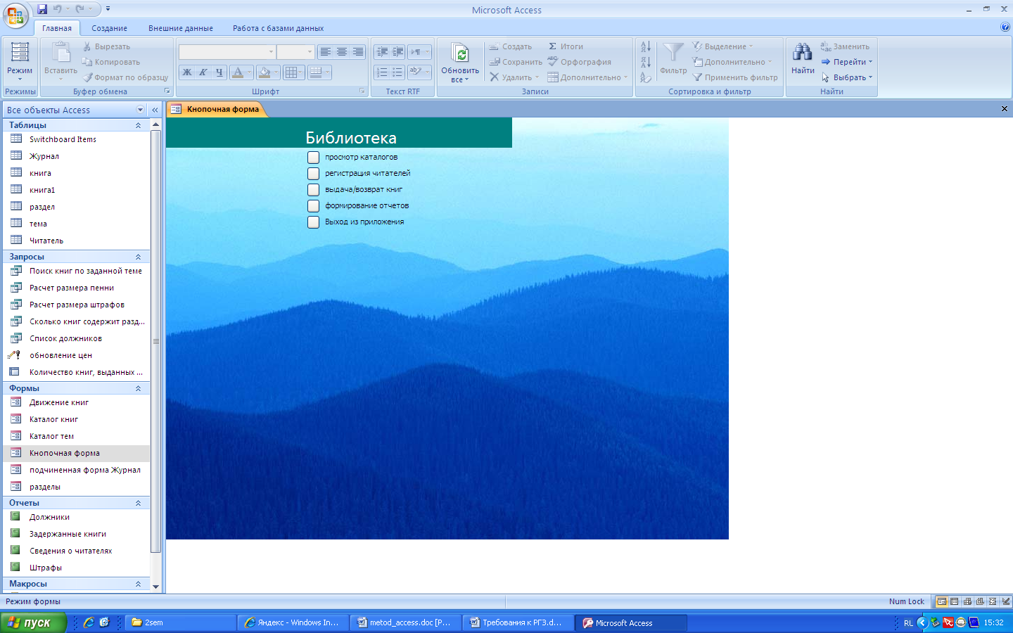Open the Список должников query

77,338
